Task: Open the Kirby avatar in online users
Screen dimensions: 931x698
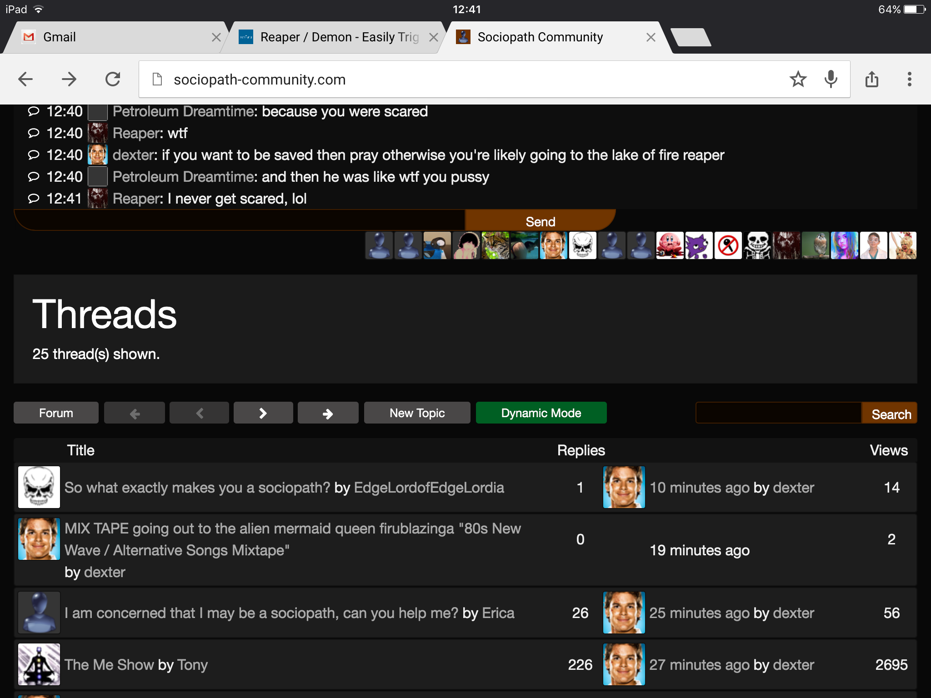Action: click(x=670, y=245)
